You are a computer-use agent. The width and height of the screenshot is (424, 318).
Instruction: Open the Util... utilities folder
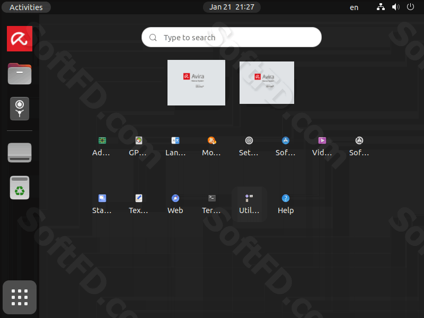pyautogui.click(x=249, y=205)
